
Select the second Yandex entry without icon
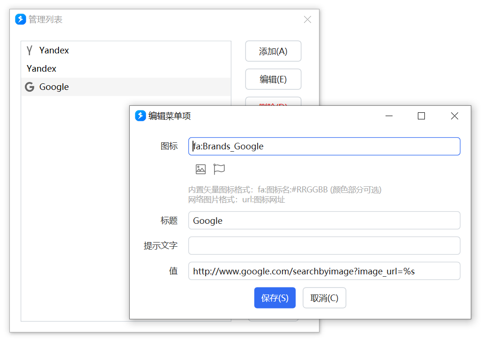click(126, 68)
